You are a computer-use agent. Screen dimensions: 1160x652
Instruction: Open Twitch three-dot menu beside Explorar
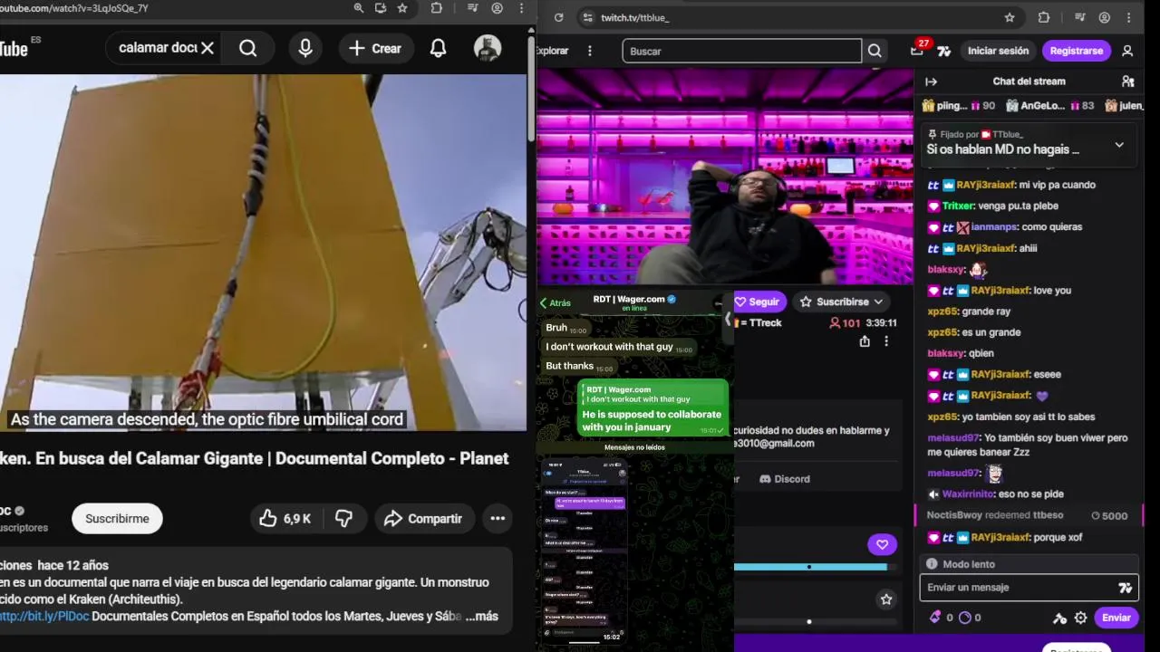[x=590, y=51]
